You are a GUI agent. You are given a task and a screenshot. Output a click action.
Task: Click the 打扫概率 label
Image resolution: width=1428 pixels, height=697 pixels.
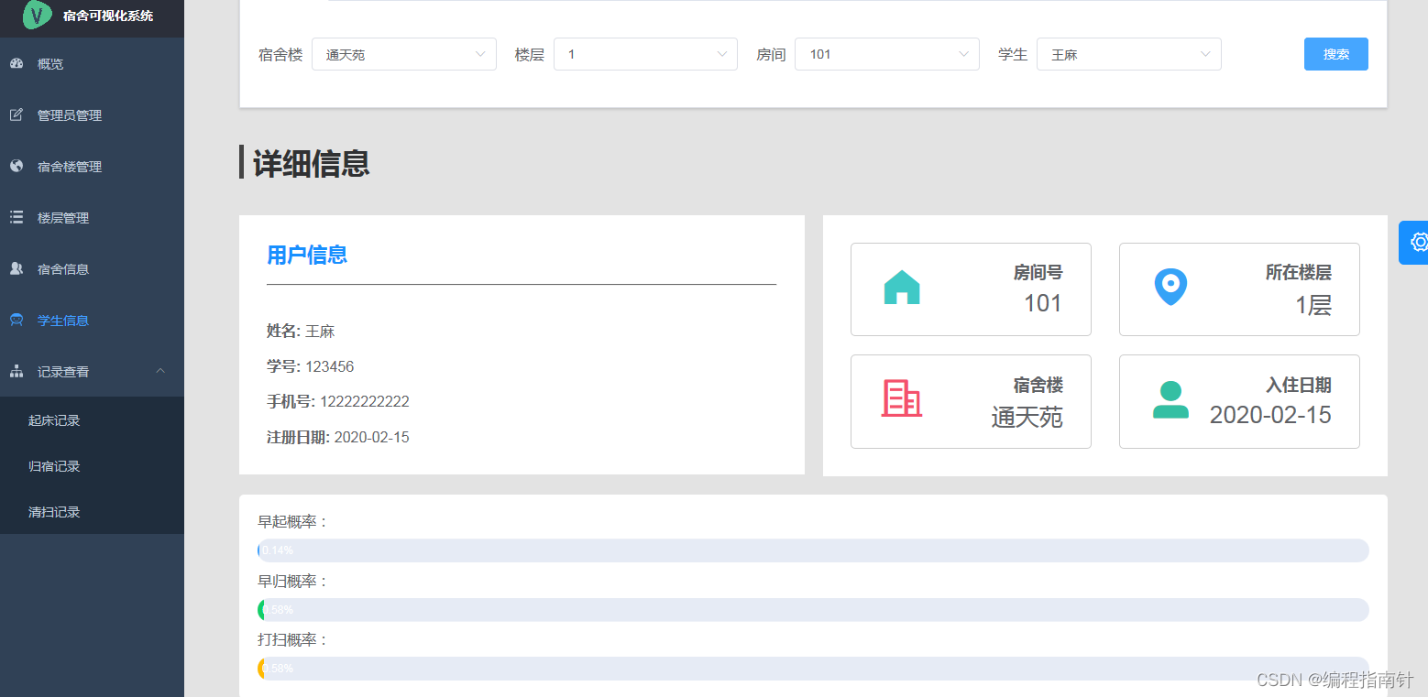coord(293,640)
